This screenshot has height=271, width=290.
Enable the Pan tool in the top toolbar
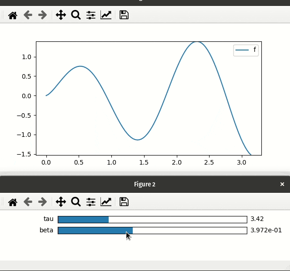click(61, 15)
